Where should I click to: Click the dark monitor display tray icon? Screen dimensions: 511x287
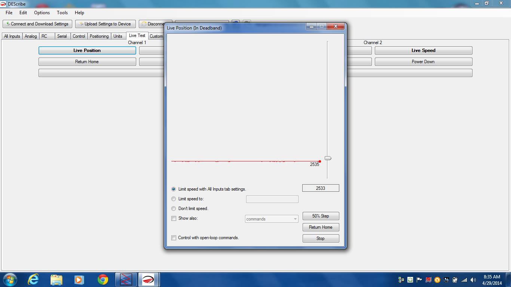[446, 280]
